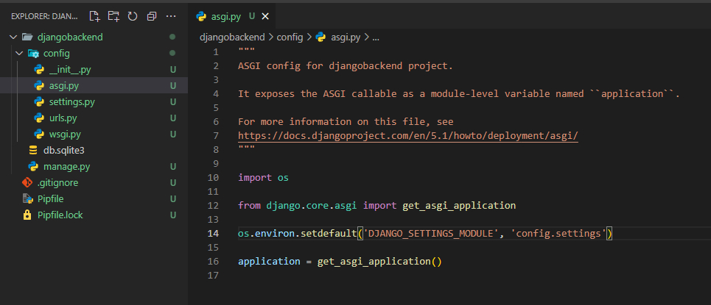Switch to the asgi.py editor tab
Viewport: 711px width, 305px height.
[x=224, y=15]
